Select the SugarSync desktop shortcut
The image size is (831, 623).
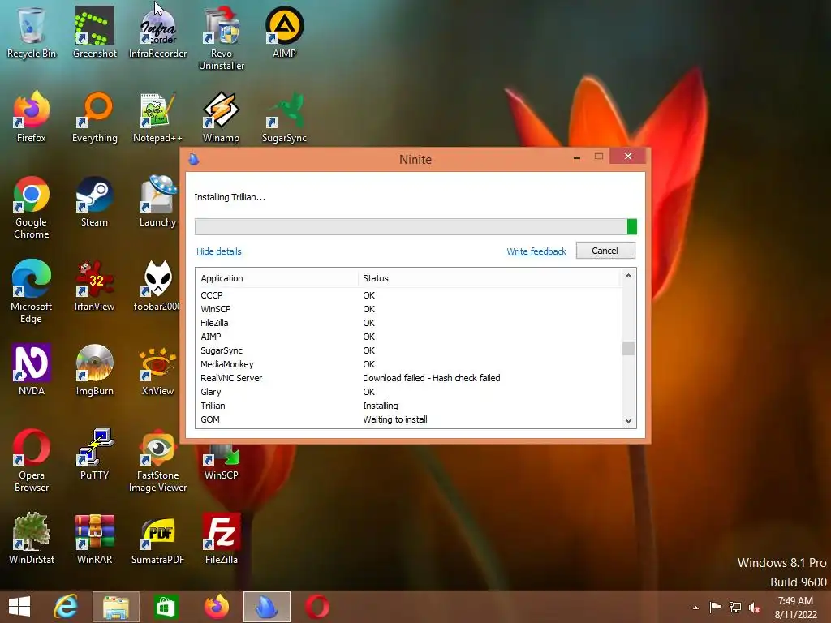click(285, 117)
